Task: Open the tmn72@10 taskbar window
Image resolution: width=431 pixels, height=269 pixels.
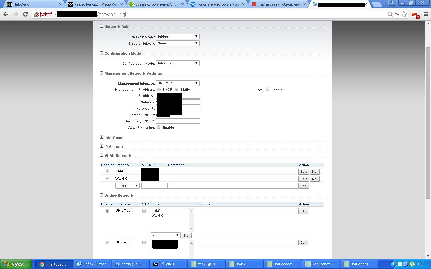Action: pyautogui.click(x=206, y=264)
